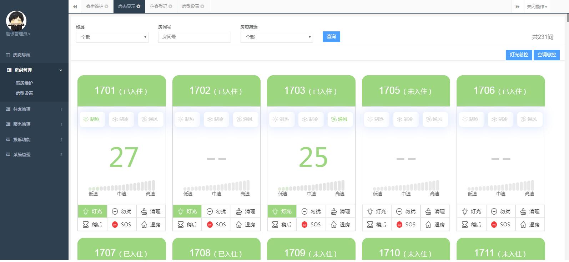Click the 稍后 hourglass icon on room 1705

point(370,225)
